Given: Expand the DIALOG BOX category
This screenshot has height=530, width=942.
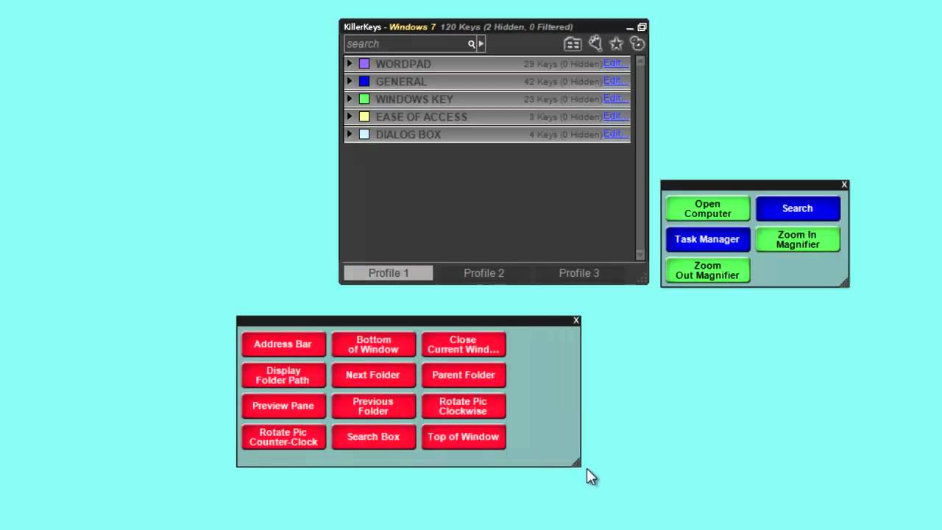Looking at the screenshot, I should 350,134.
